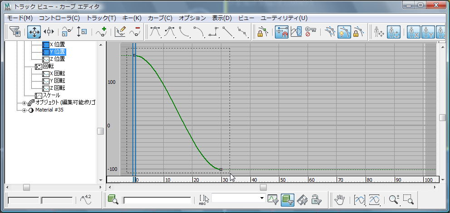Open the Track Set dropdown list
The width and height of the screenshot is (450, 213).
tap(262, 198)
